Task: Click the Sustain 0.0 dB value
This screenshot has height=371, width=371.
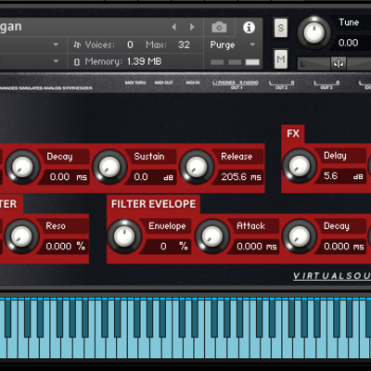Action: (x=153, y=177)
